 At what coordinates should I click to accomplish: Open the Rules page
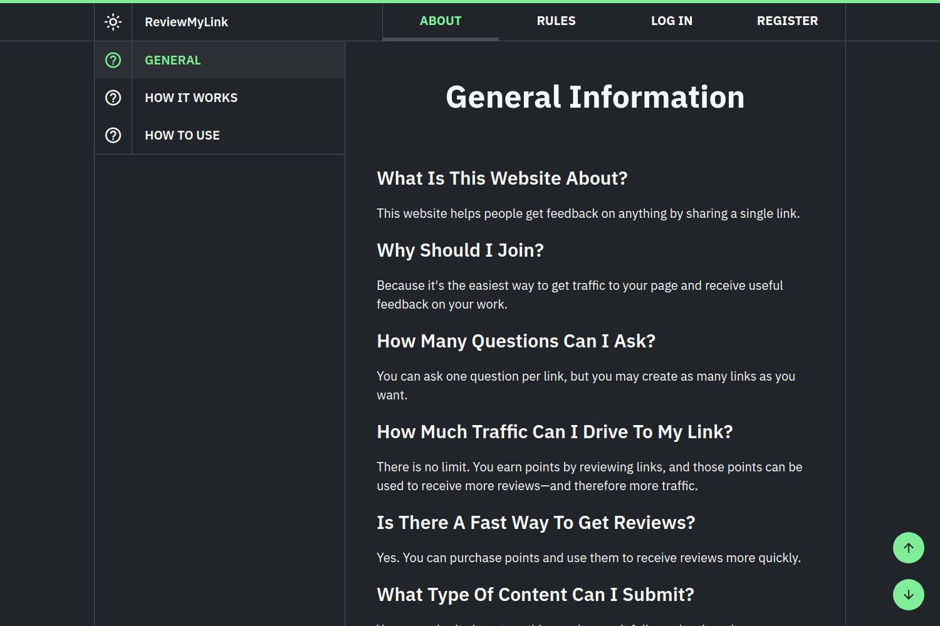(556, 21)
